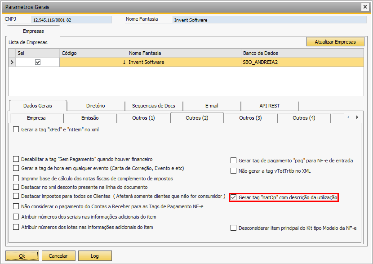Image resolution: width=373 pixels, height=264 pixels.
Task: Select the Outros (2) sub-tab
Action: pos(197,118)
